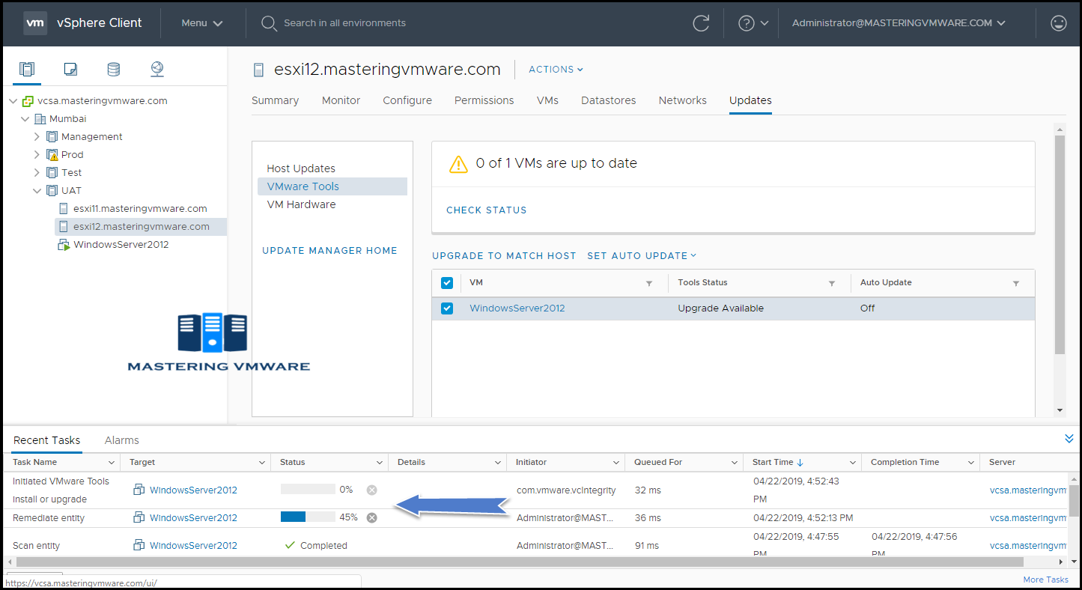This screenshot has width=1082, height=590.
Task: Switch to the Monitor tab
Action: (x=341, y=100)
